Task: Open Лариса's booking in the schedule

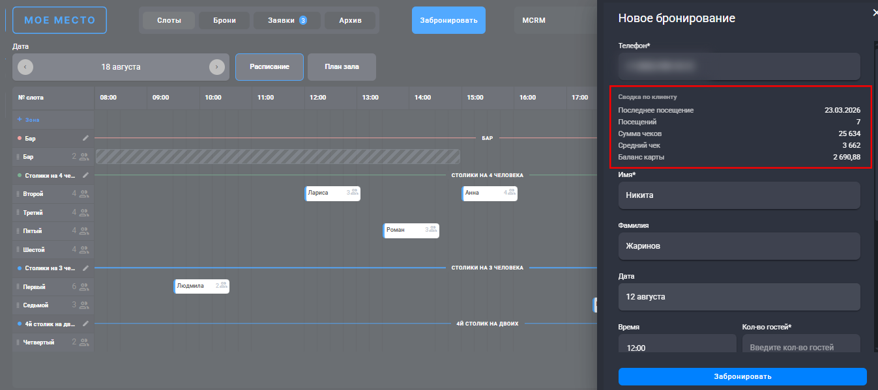Action: click(x=332, y=193)
